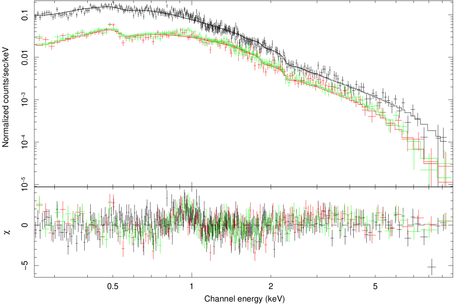Select the rightmost residual data point
The height and width of the screenshot is (304, 454).
(x=445, y=221)
